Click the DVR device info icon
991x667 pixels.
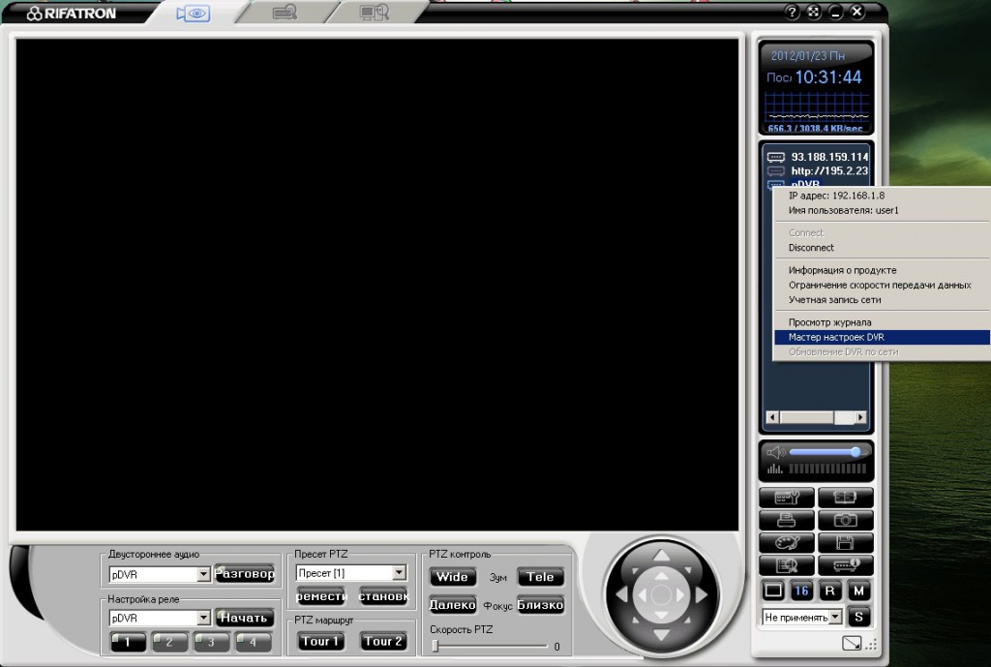[x=845, y=564]
